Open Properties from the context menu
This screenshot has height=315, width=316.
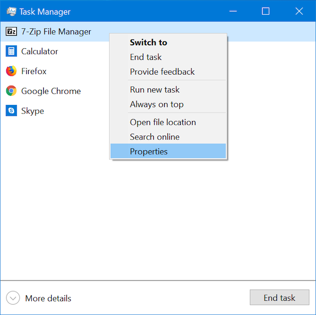(168, 151)
